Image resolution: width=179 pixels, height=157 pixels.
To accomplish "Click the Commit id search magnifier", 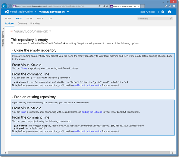I will [x=171, y=18].
